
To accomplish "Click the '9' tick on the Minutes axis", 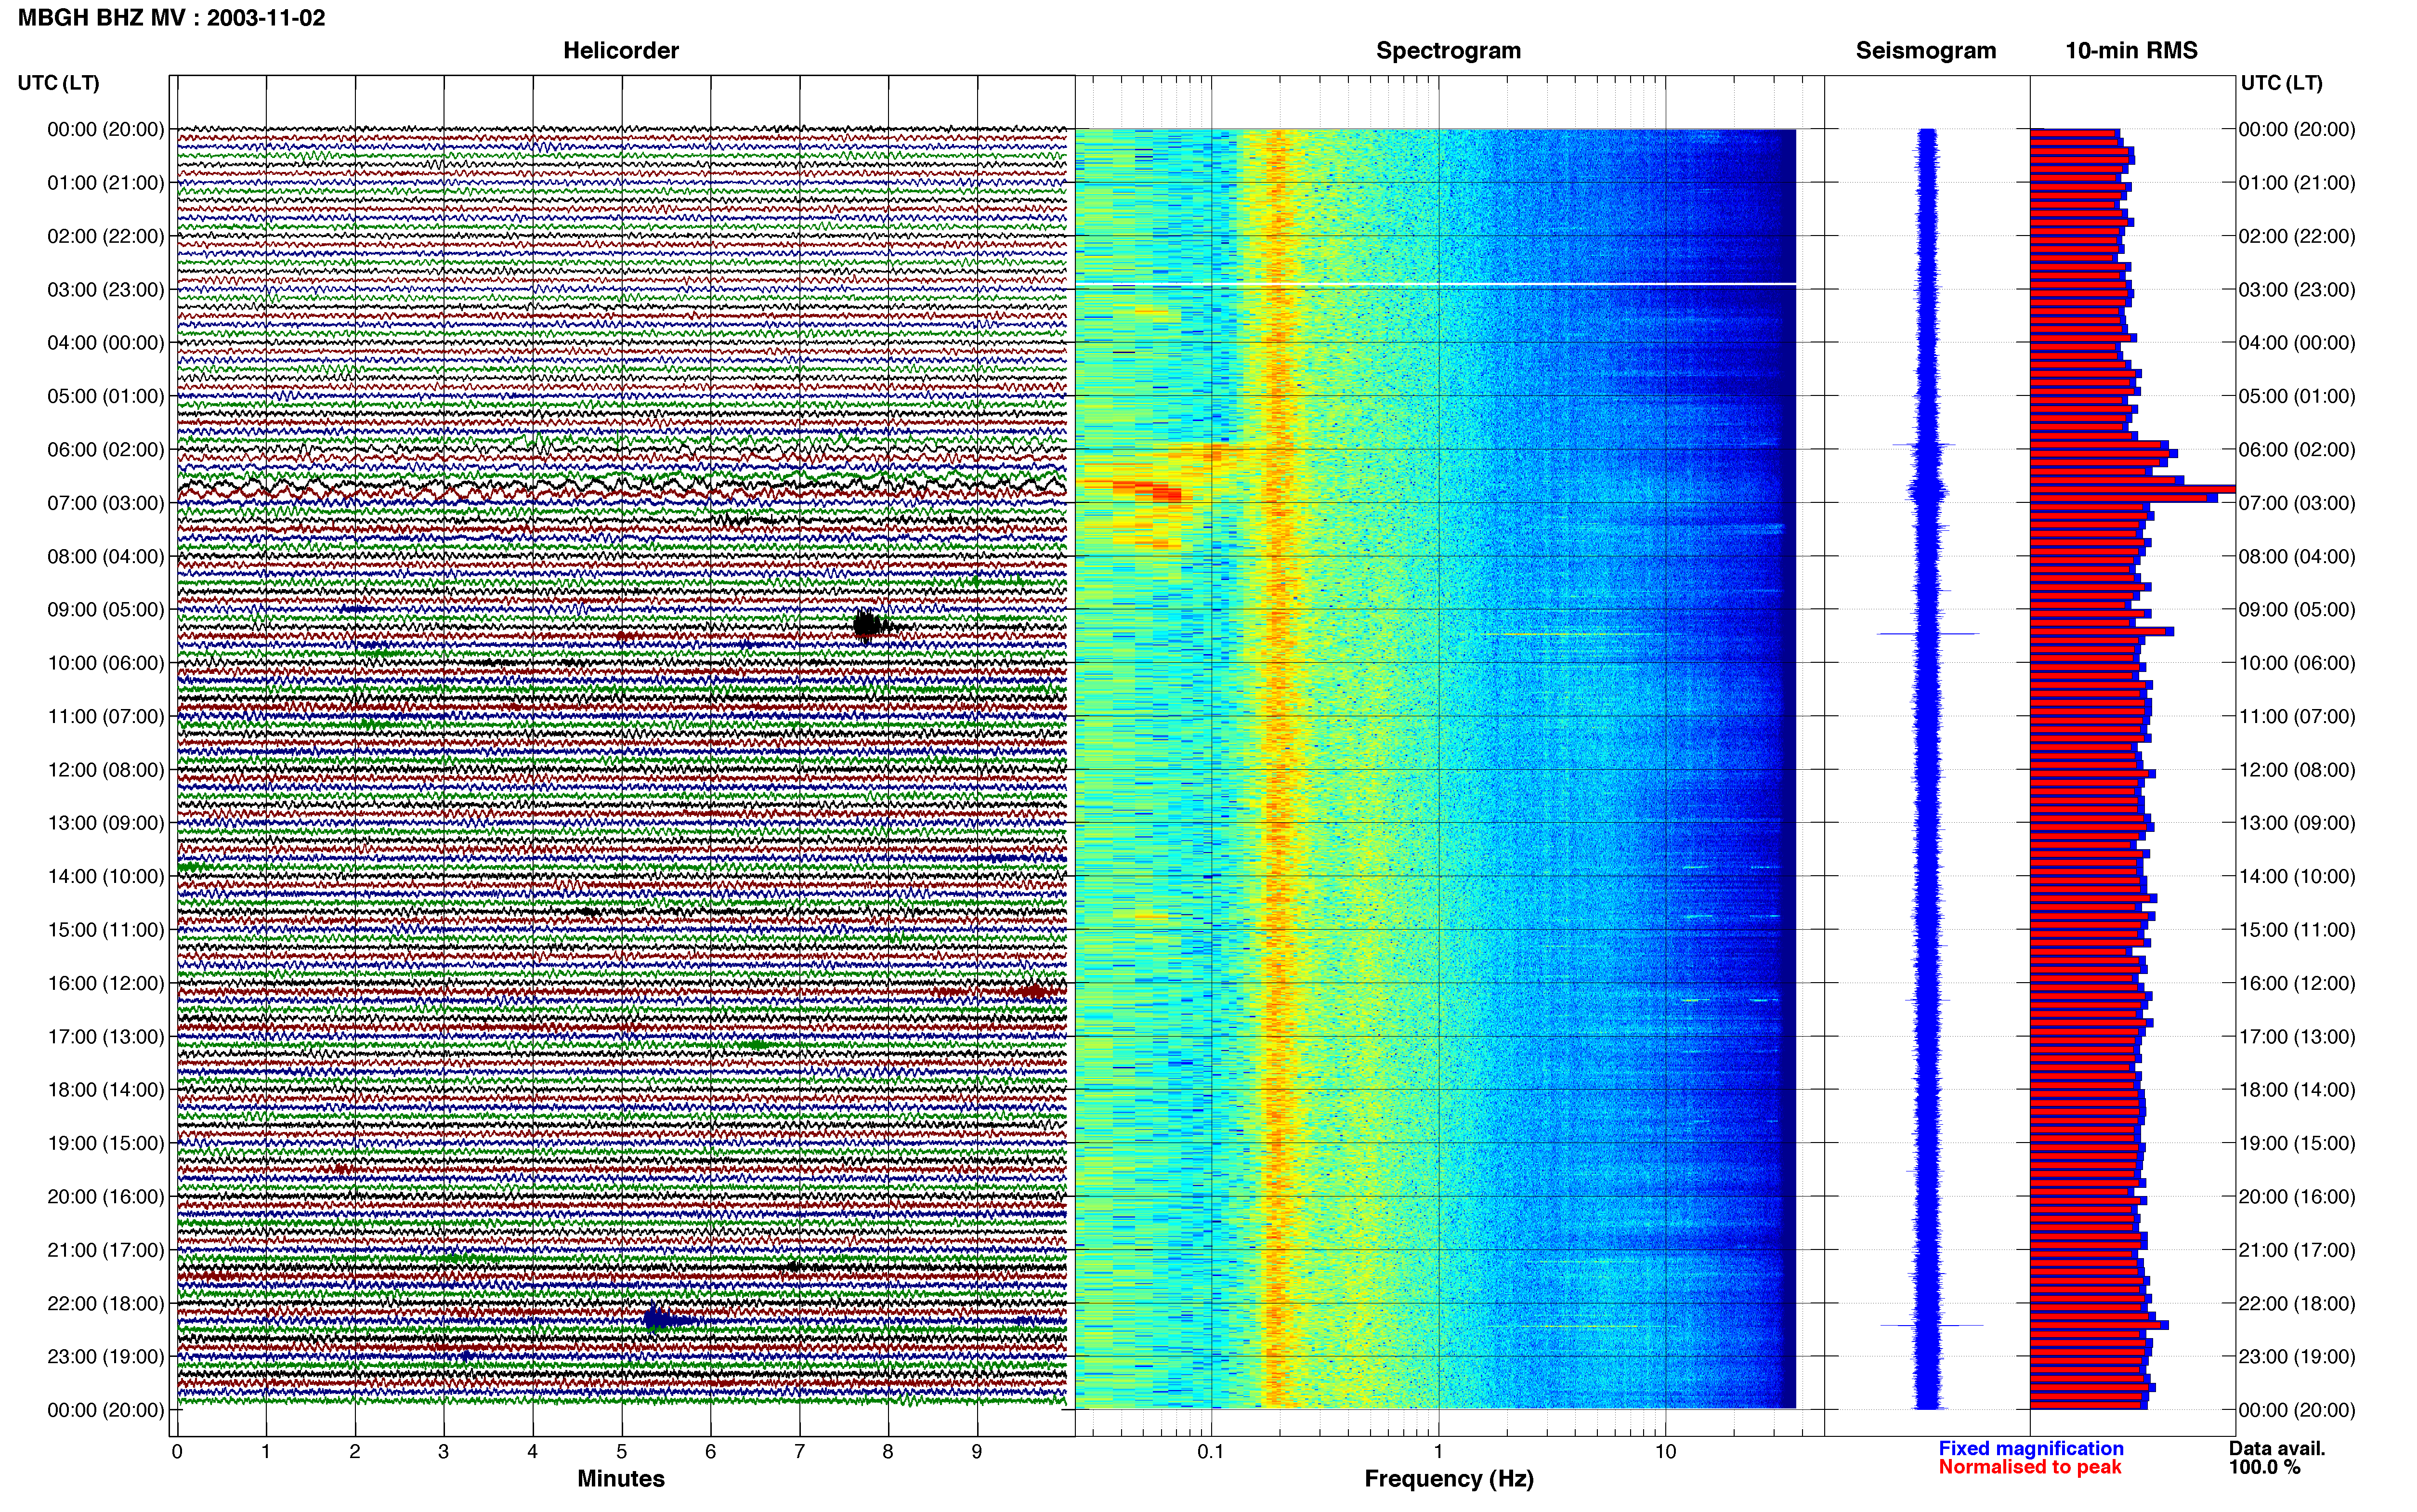I will [x=977, y=1452].
